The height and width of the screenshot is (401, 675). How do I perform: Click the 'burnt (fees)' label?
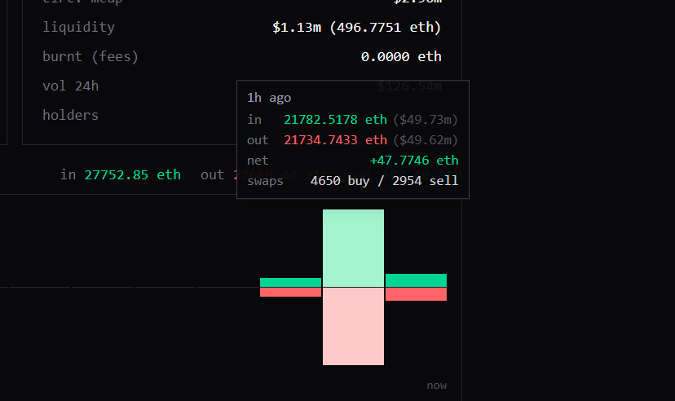click(x=90, y=57)
